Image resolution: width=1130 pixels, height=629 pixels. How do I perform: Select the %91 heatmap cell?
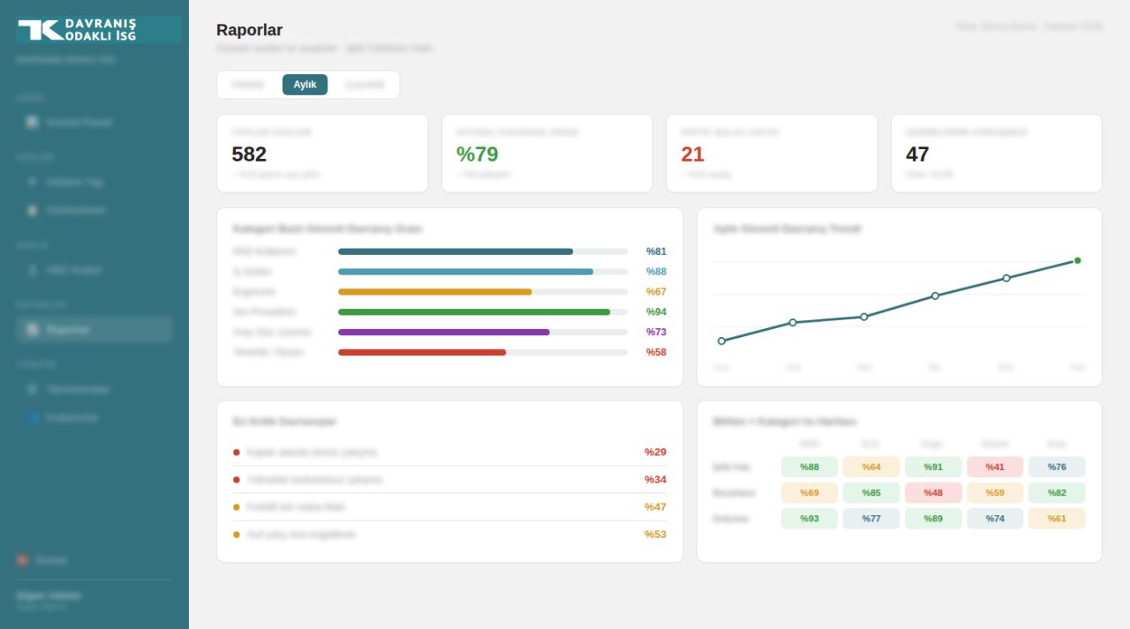pyautogui.click(x=933, y=467)
